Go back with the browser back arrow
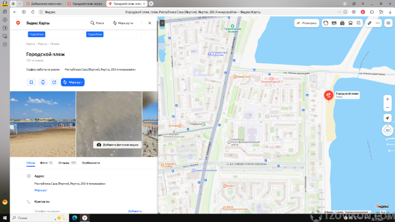This screenshot has width=395, height=222. [x=15, y=12]
